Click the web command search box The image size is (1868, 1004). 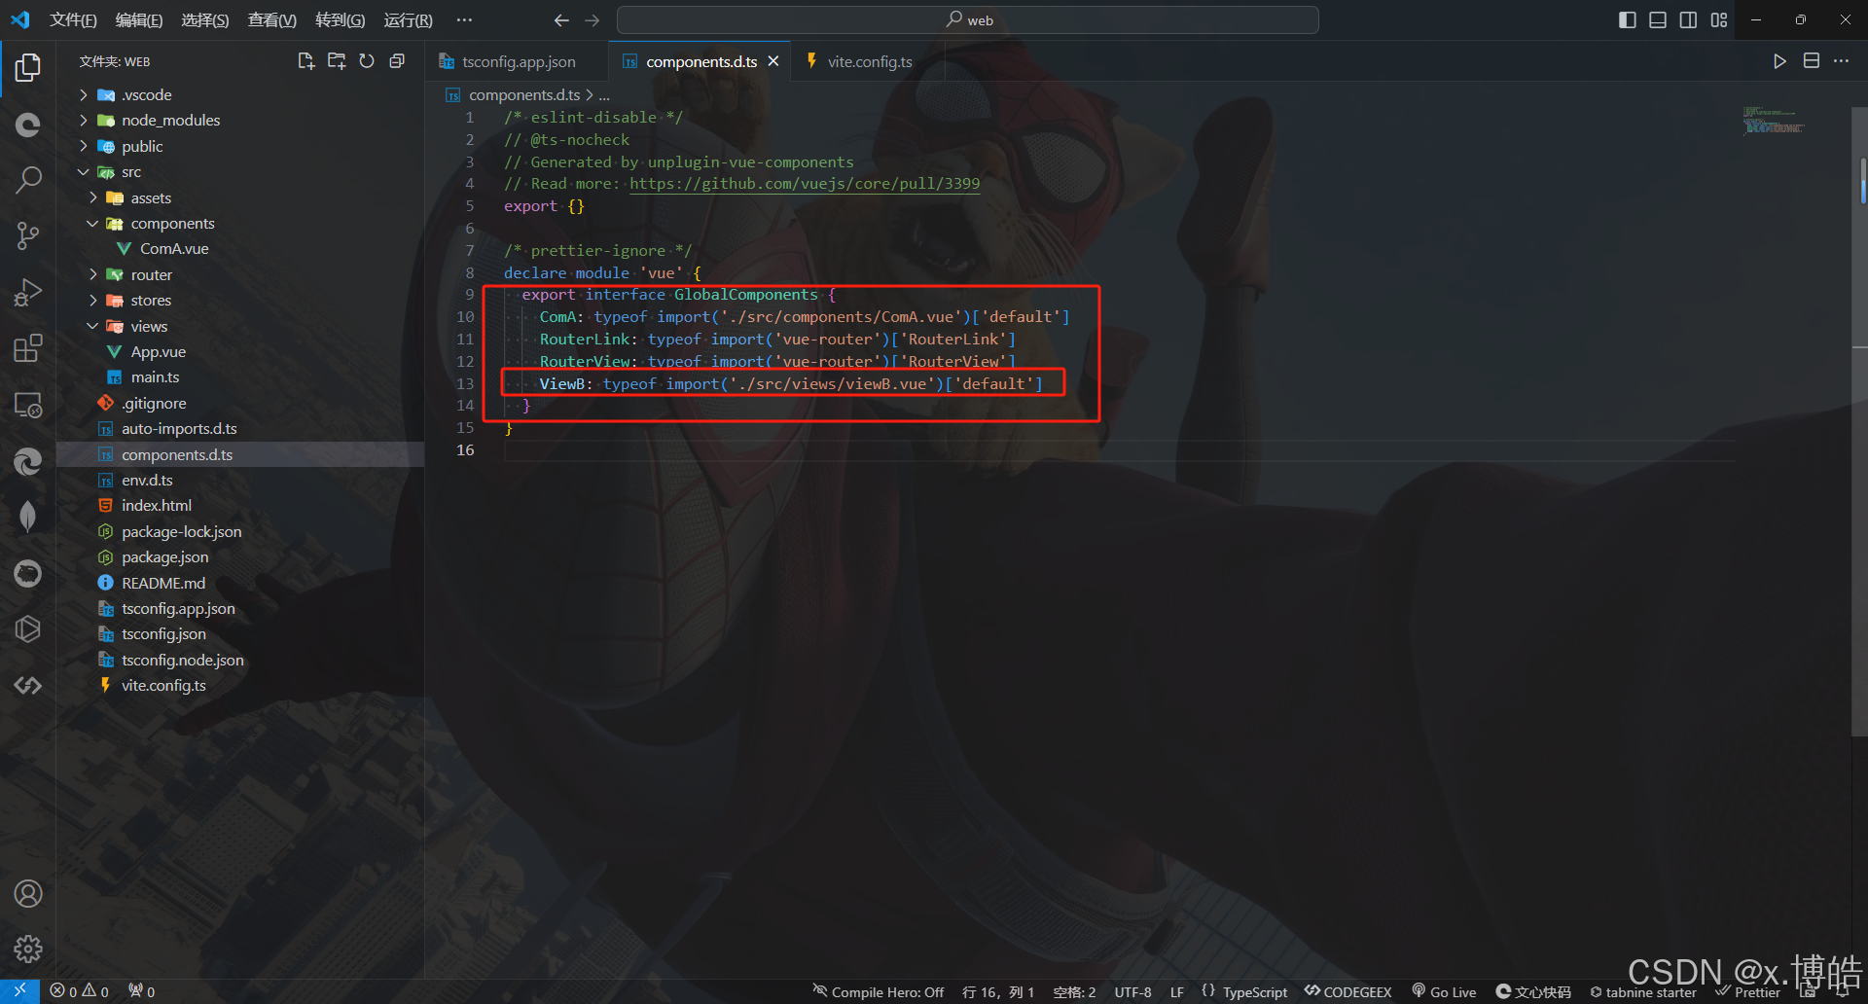point(968,20)
